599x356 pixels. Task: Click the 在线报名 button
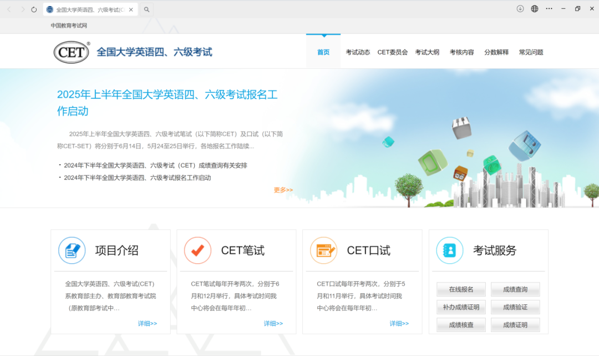pyautogui.click(x=460, y=289)
